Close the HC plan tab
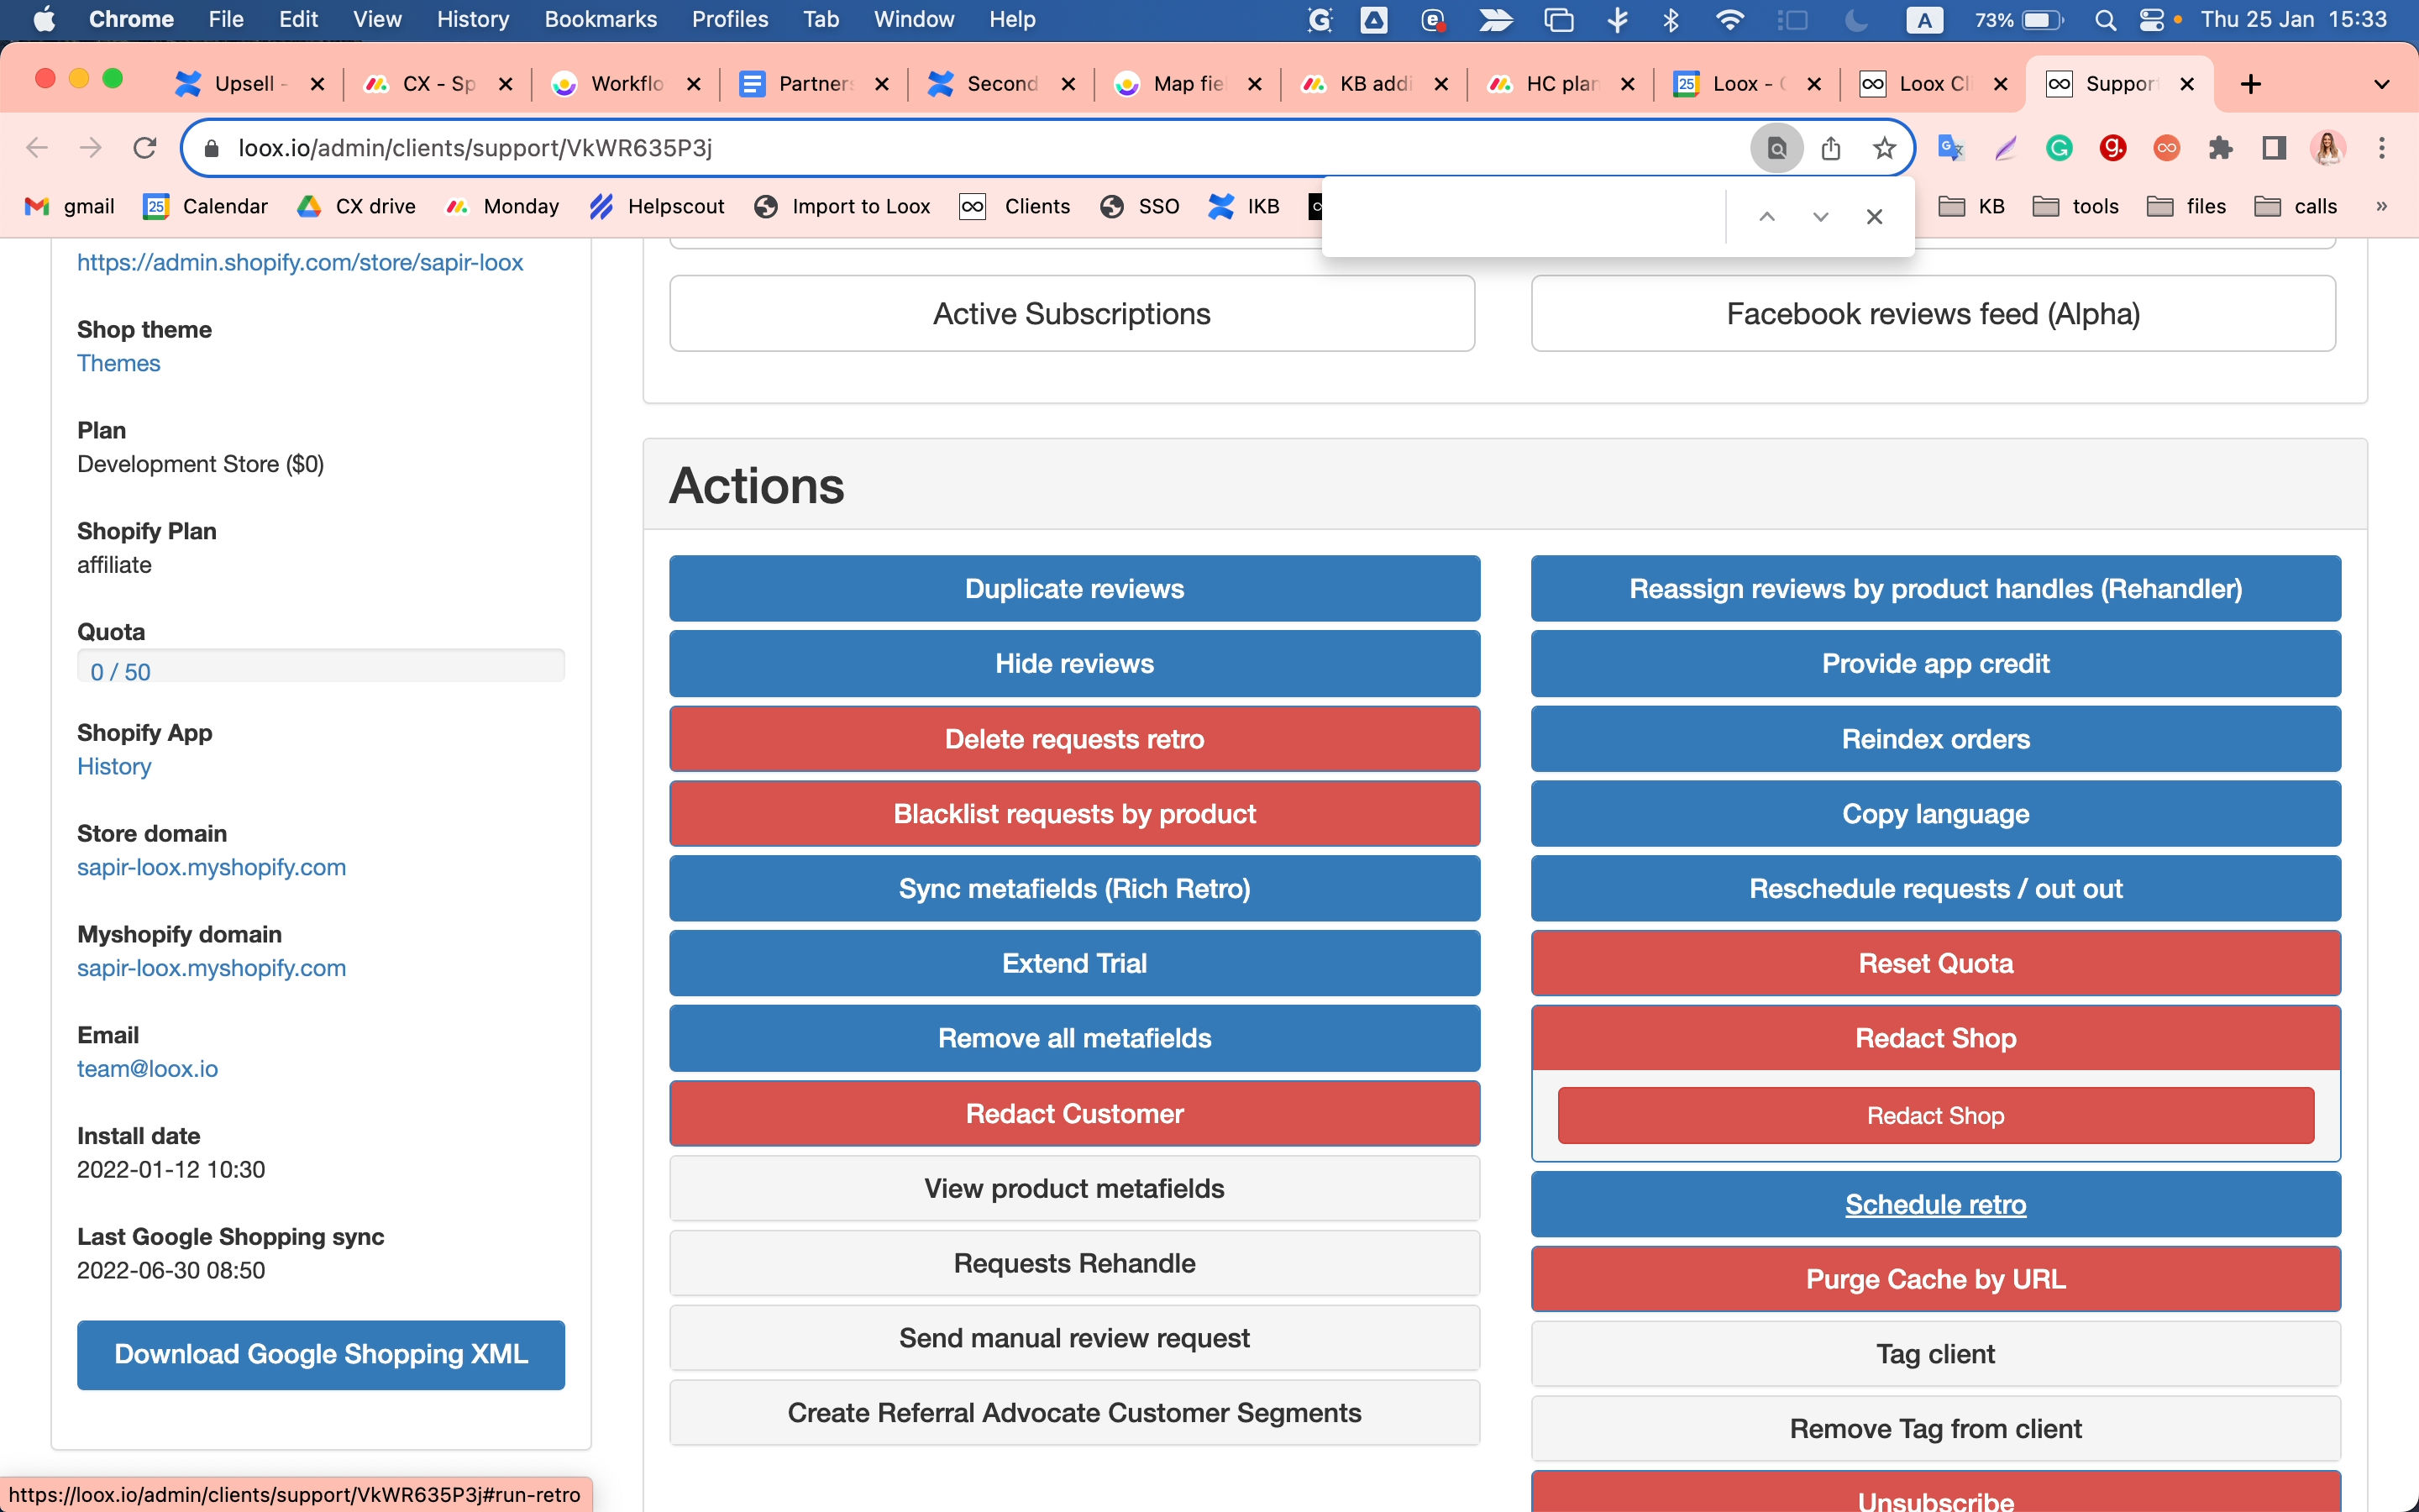The image size is (2419, 1512). pos(1627,84)
